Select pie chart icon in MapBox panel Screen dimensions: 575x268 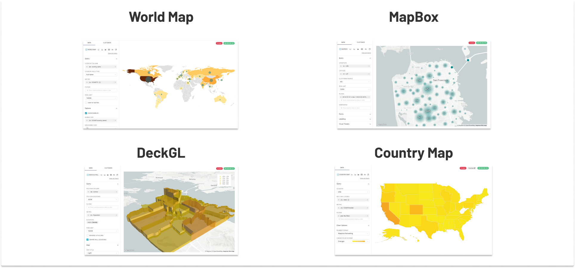point(370,49)
